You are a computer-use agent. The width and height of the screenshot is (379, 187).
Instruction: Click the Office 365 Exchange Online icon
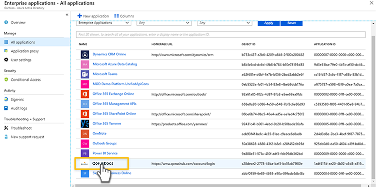click(84, 94)
